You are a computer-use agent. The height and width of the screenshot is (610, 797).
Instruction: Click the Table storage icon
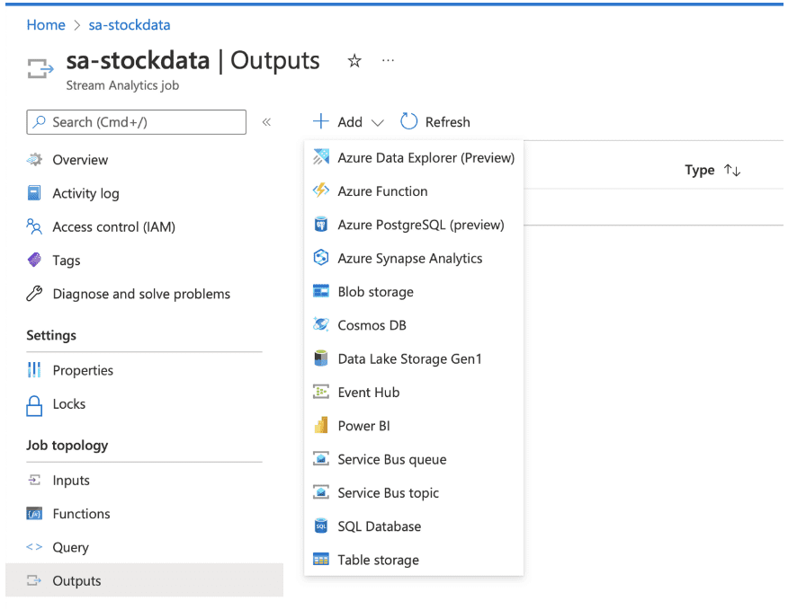click(321, 560)
